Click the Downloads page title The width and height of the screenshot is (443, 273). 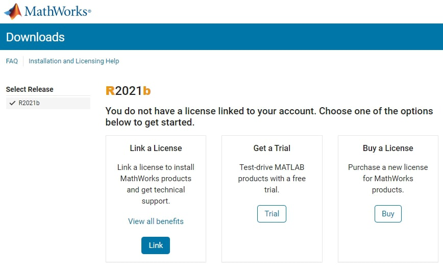tap(35, 37)
